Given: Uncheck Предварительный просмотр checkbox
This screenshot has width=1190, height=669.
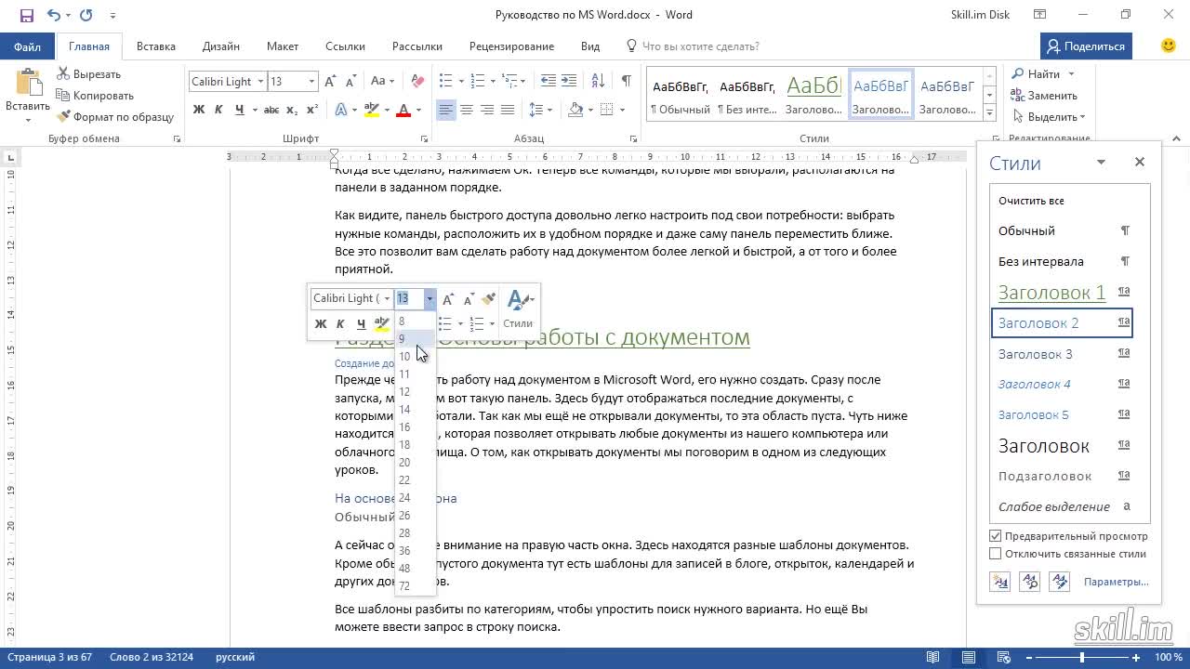Looking at the screenshot, I should click(996, 536).
